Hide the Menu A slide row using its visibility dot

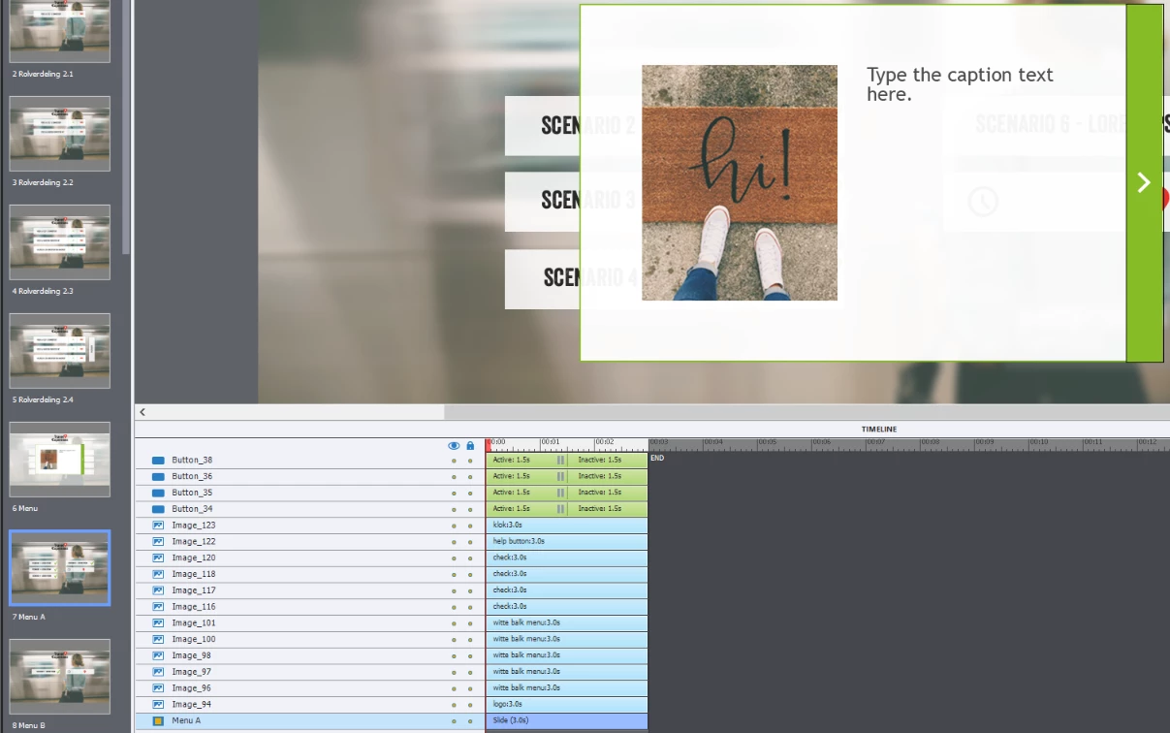454,721
